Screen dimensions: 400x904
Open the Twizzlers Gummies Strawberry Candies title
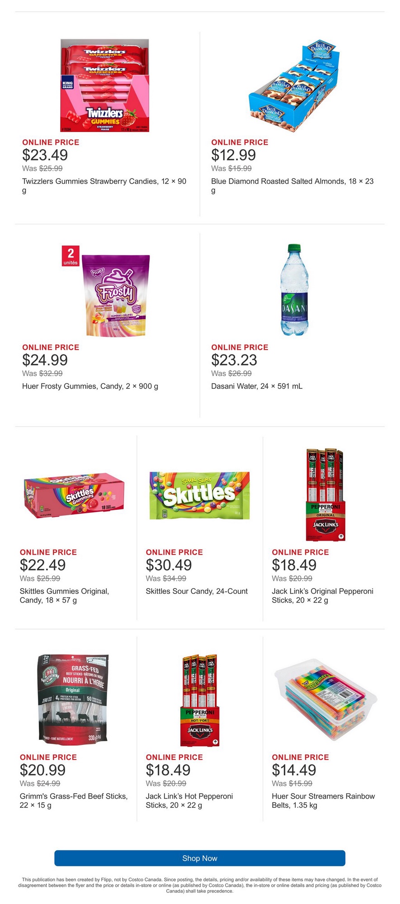[x=104, y=181]
